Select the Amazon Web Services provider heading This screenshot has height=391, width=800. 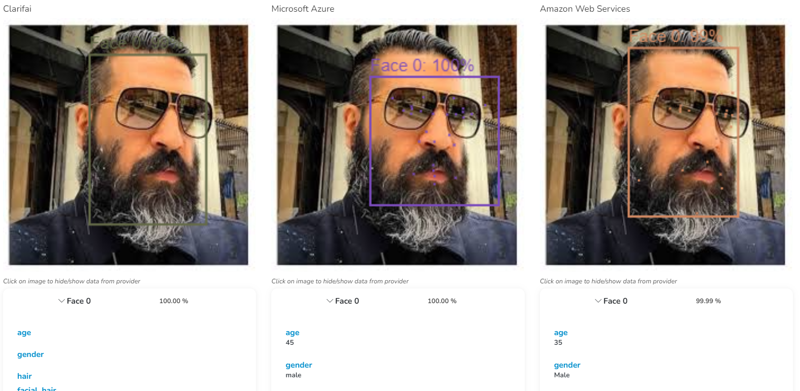(585, 9)
